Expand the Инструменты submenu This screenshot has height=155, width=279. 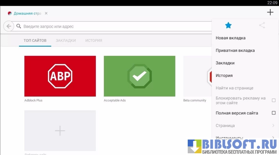click(x=273, y=138)
